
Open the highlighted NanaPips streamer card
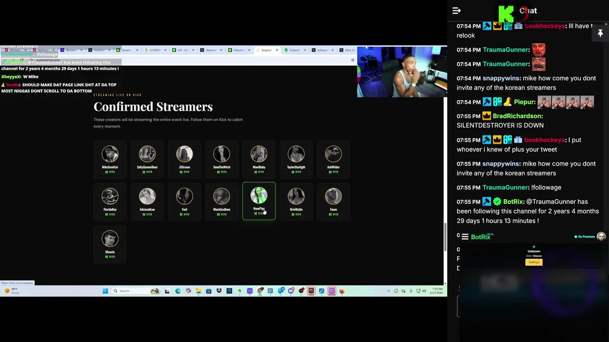(259, 201)
